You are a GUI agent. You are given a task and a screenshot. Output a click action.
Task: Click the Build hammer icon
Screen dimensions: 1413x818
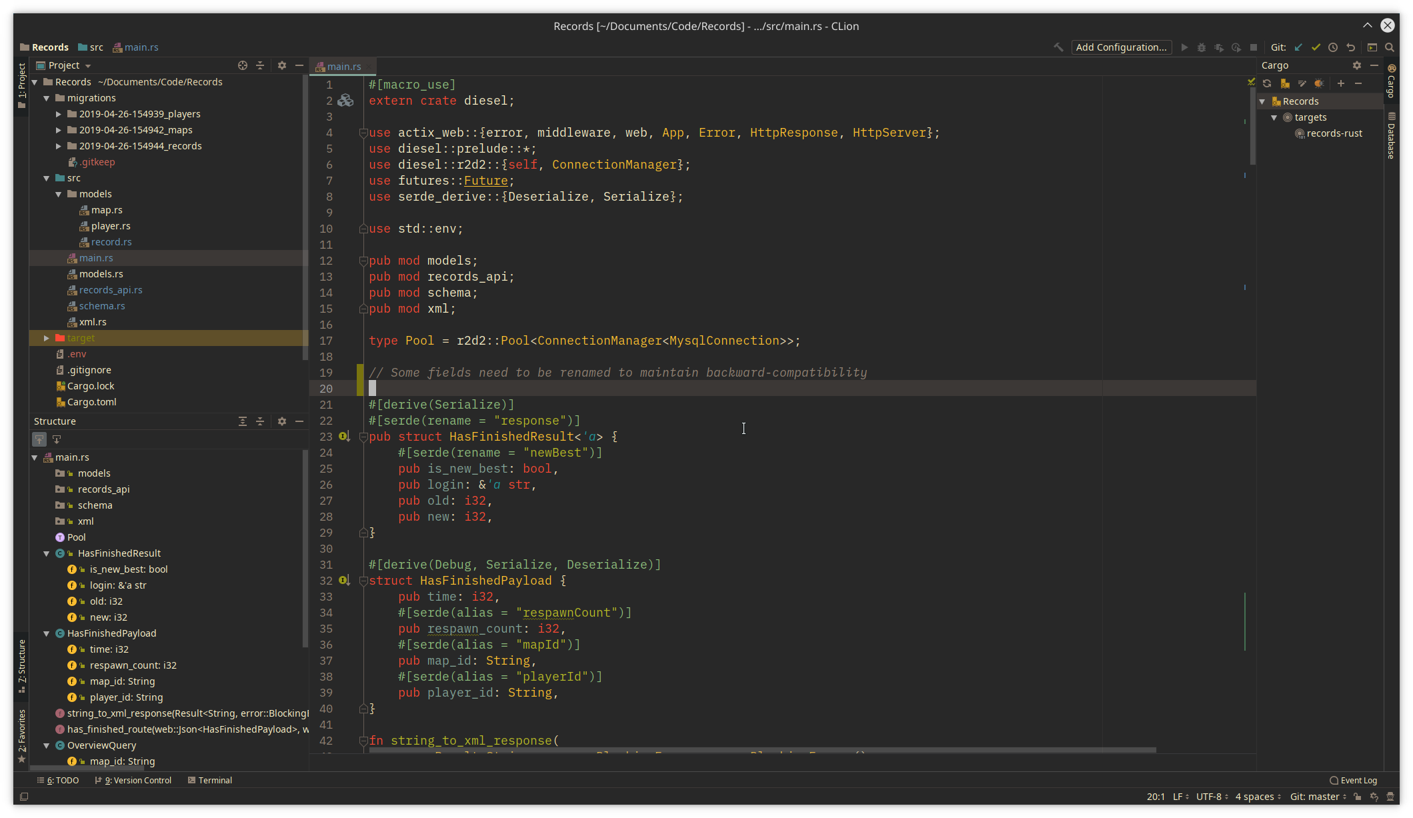(x=1058, y=47)
